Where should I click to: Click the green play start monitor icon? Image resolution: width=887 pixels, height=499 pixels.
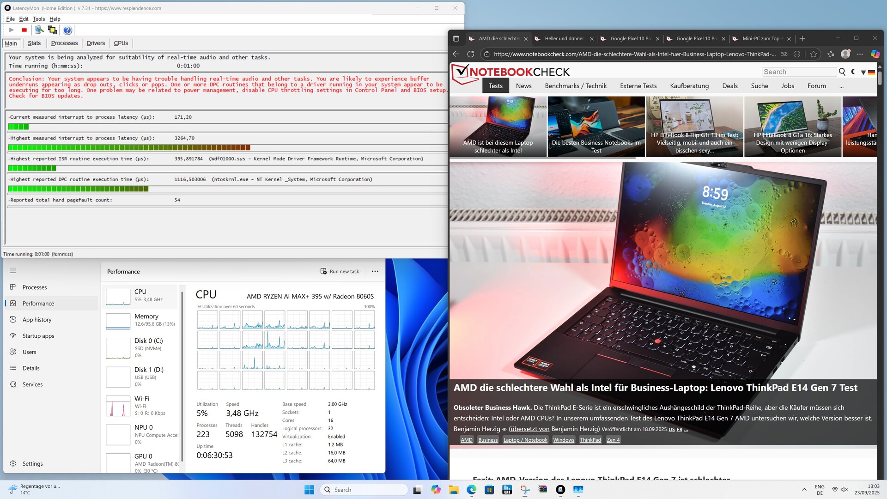11,30
